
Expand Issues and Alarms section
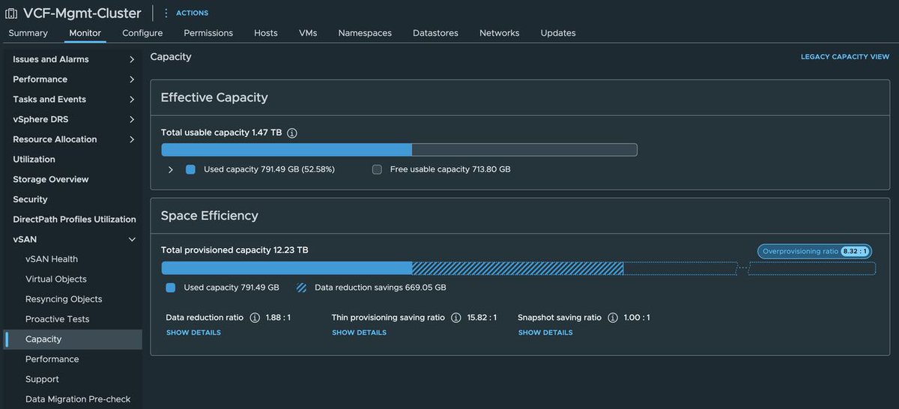[x=71, y=59]
